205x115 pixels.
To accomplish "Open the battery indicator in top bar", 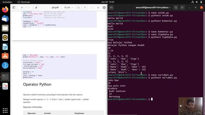I will pos(201,2).
